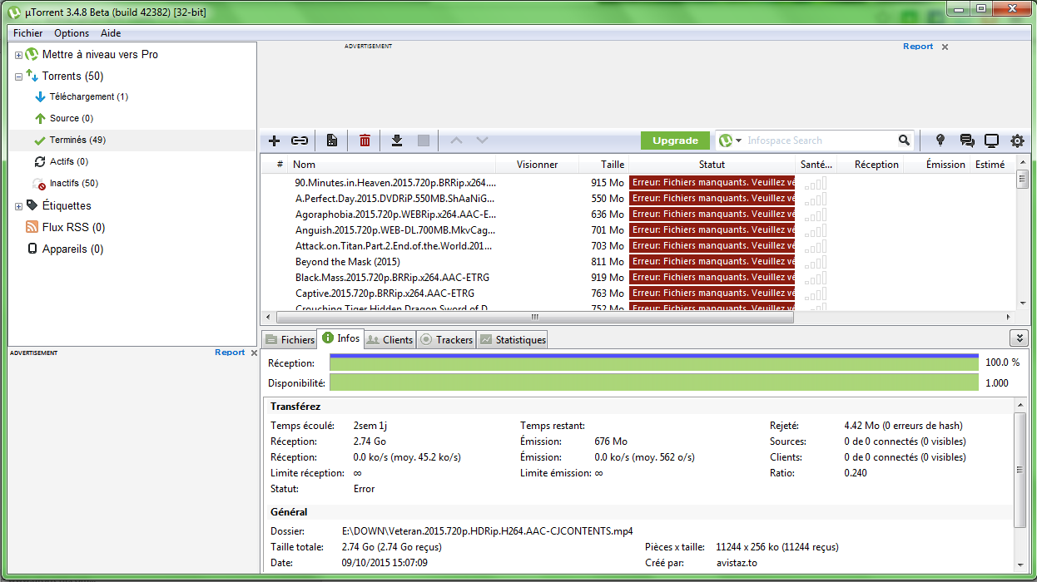1037x582 pixels.
Task: Select Actifs (0) in the sidebar
Action: pos(69,161)
